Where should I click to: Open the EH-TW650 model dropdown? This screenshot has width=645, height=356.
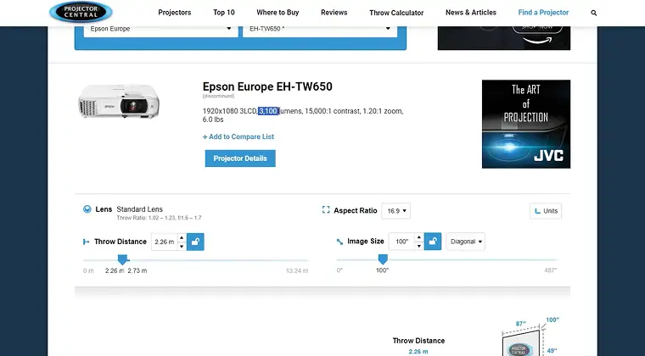click(319, 28)
